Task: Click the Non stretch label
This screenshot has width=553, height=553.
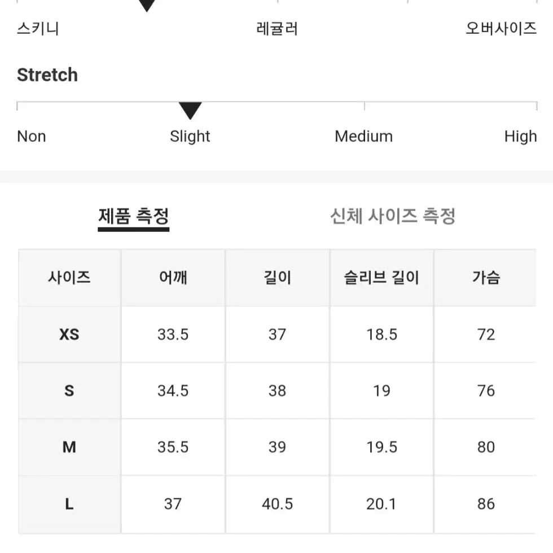Action: click(x=32, y=137)
